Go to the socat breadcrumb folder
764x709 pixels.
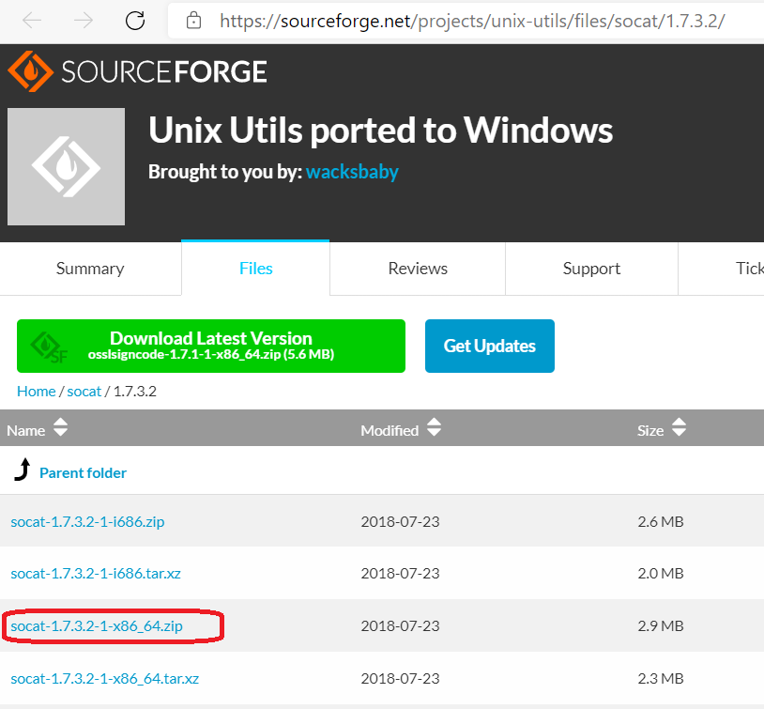pyautogui.click(x=84, y=392)
